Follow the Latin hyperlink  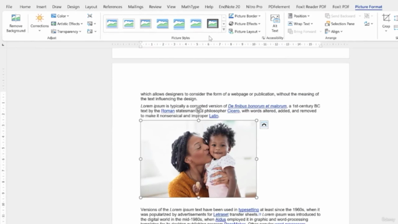(x=213, y=116)
